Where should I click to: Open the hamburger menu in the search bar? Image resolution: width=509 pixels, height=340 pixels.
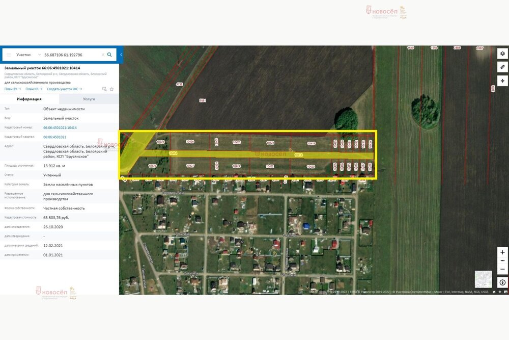(9, 55)
